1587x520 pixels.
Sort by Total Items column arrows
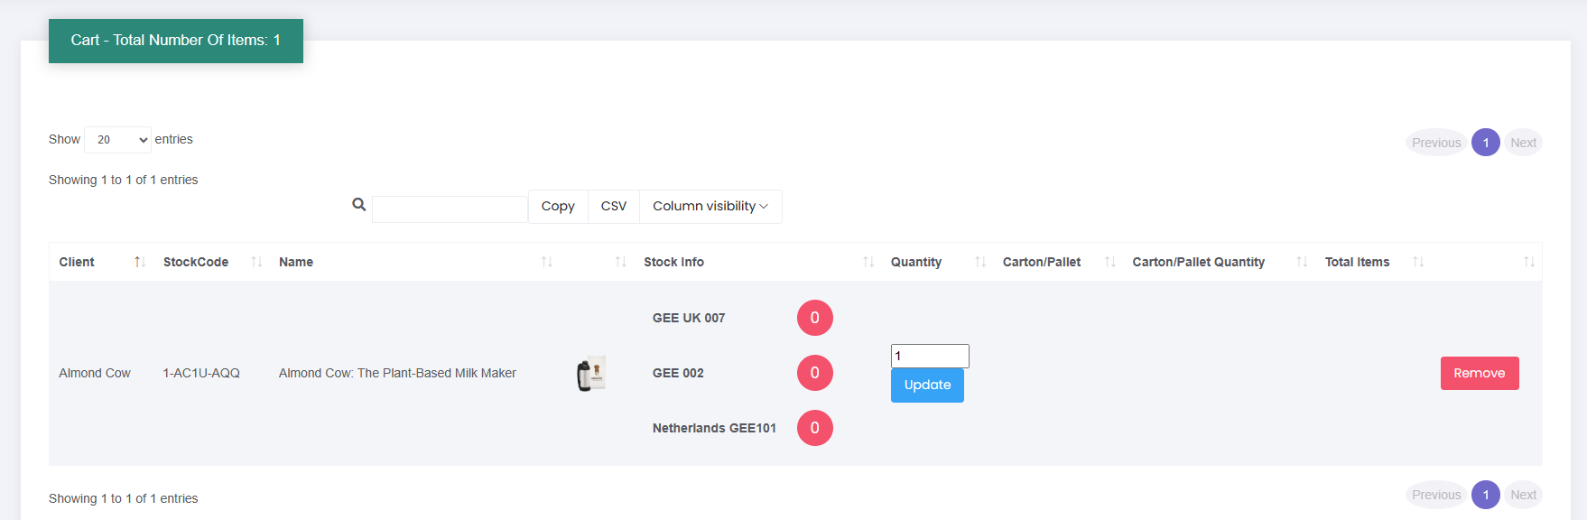1418,262
